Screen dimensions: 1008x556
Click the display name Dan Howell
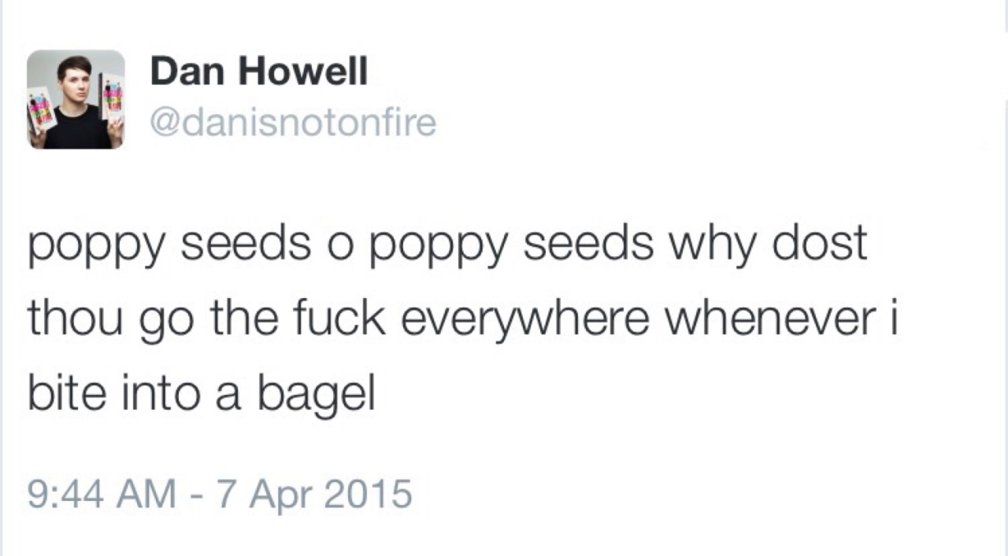[x=258, y=72]
